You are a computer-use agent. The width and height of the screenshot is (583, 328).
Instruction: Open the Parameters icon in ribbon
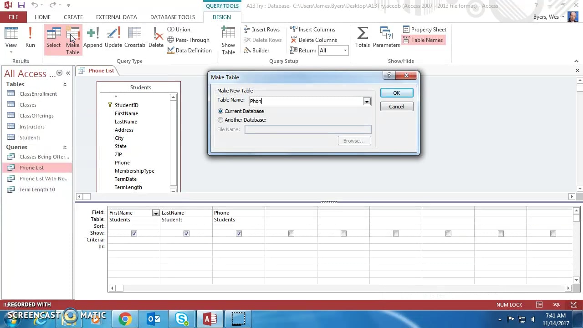(x=386, y=37)
